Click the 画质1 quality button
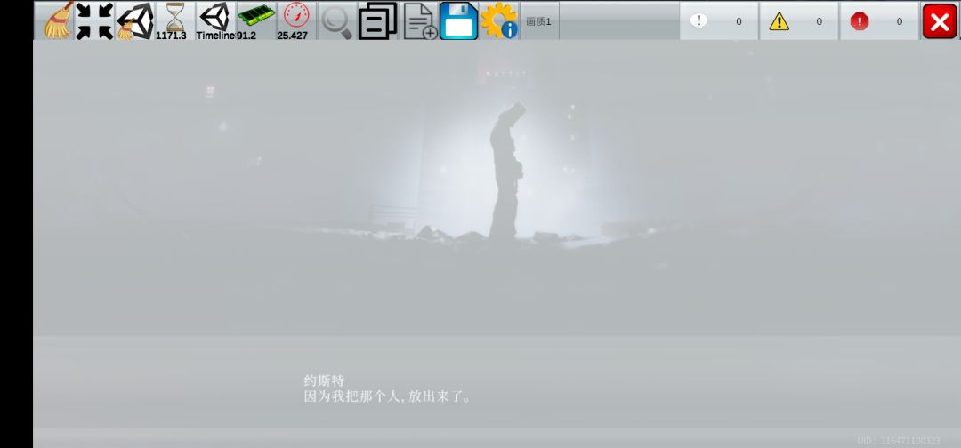The width and height of the screenshot is (961, 448). 539,20
